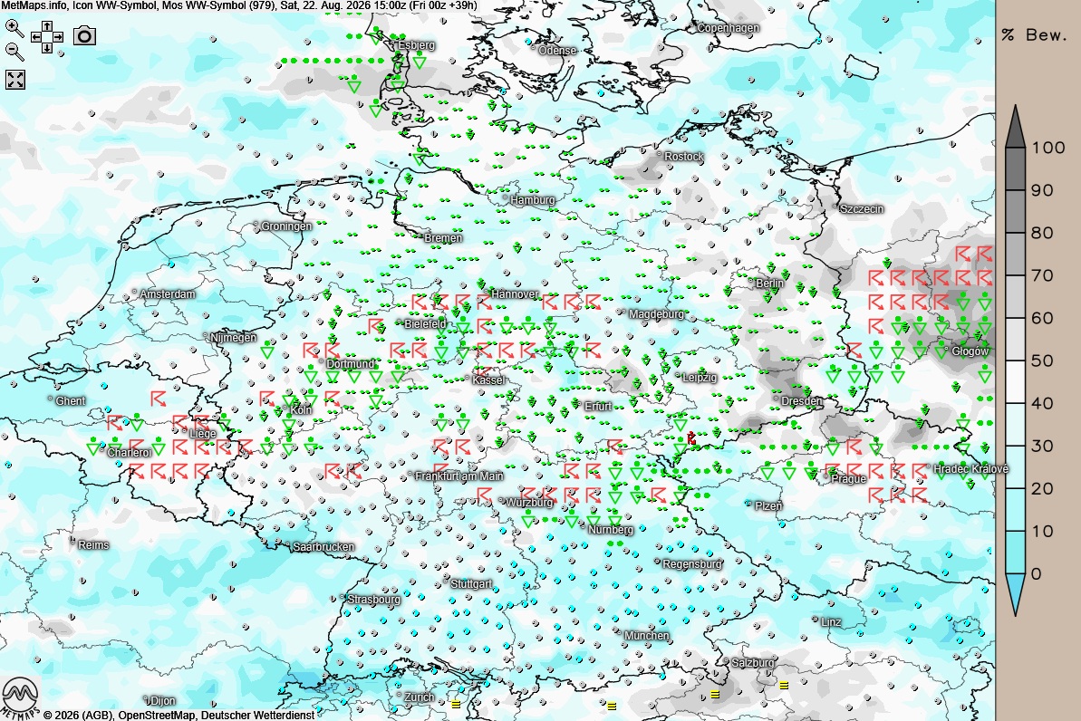Click the Hradec Králové city label

point(971,468)
